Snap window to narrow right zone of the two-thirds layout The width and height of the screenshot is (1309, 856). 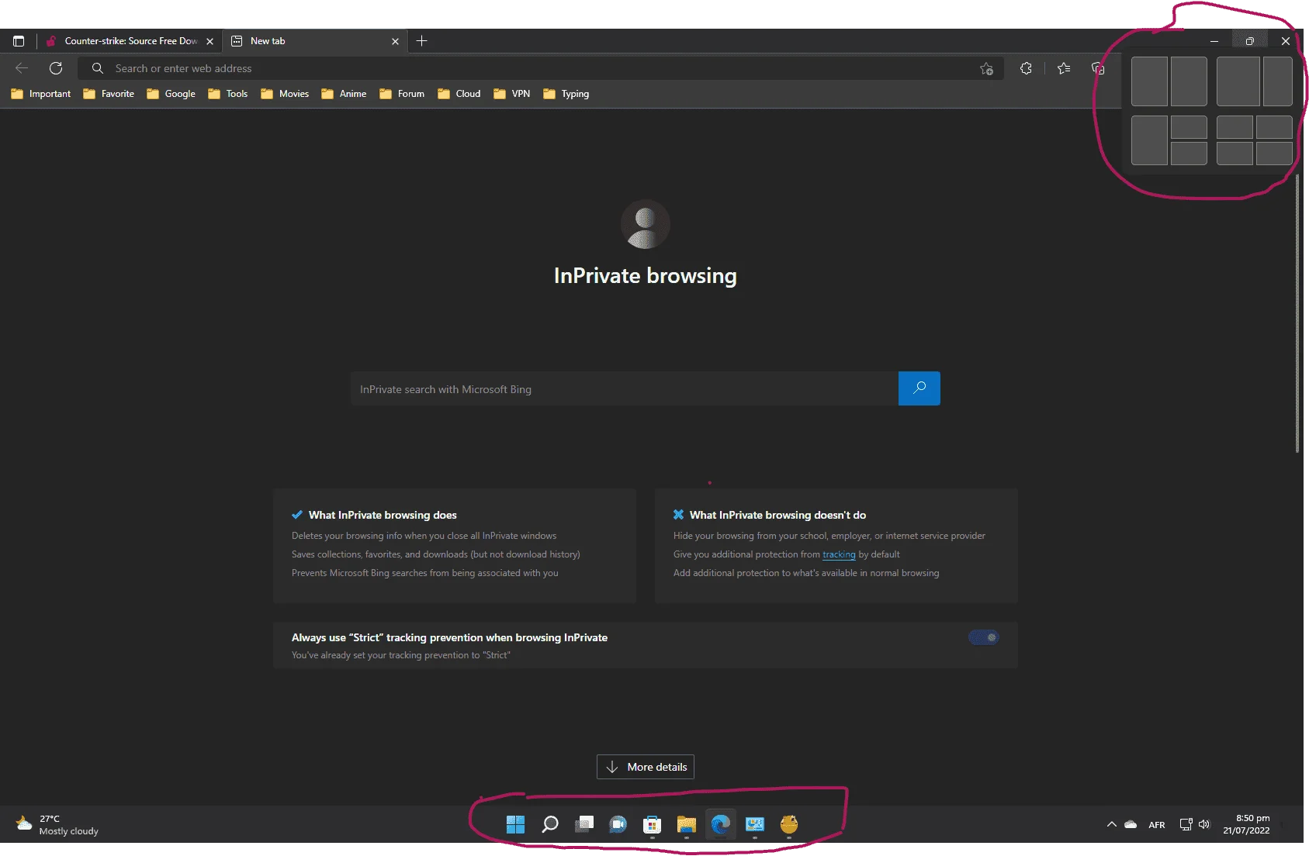pos(1277,81)
